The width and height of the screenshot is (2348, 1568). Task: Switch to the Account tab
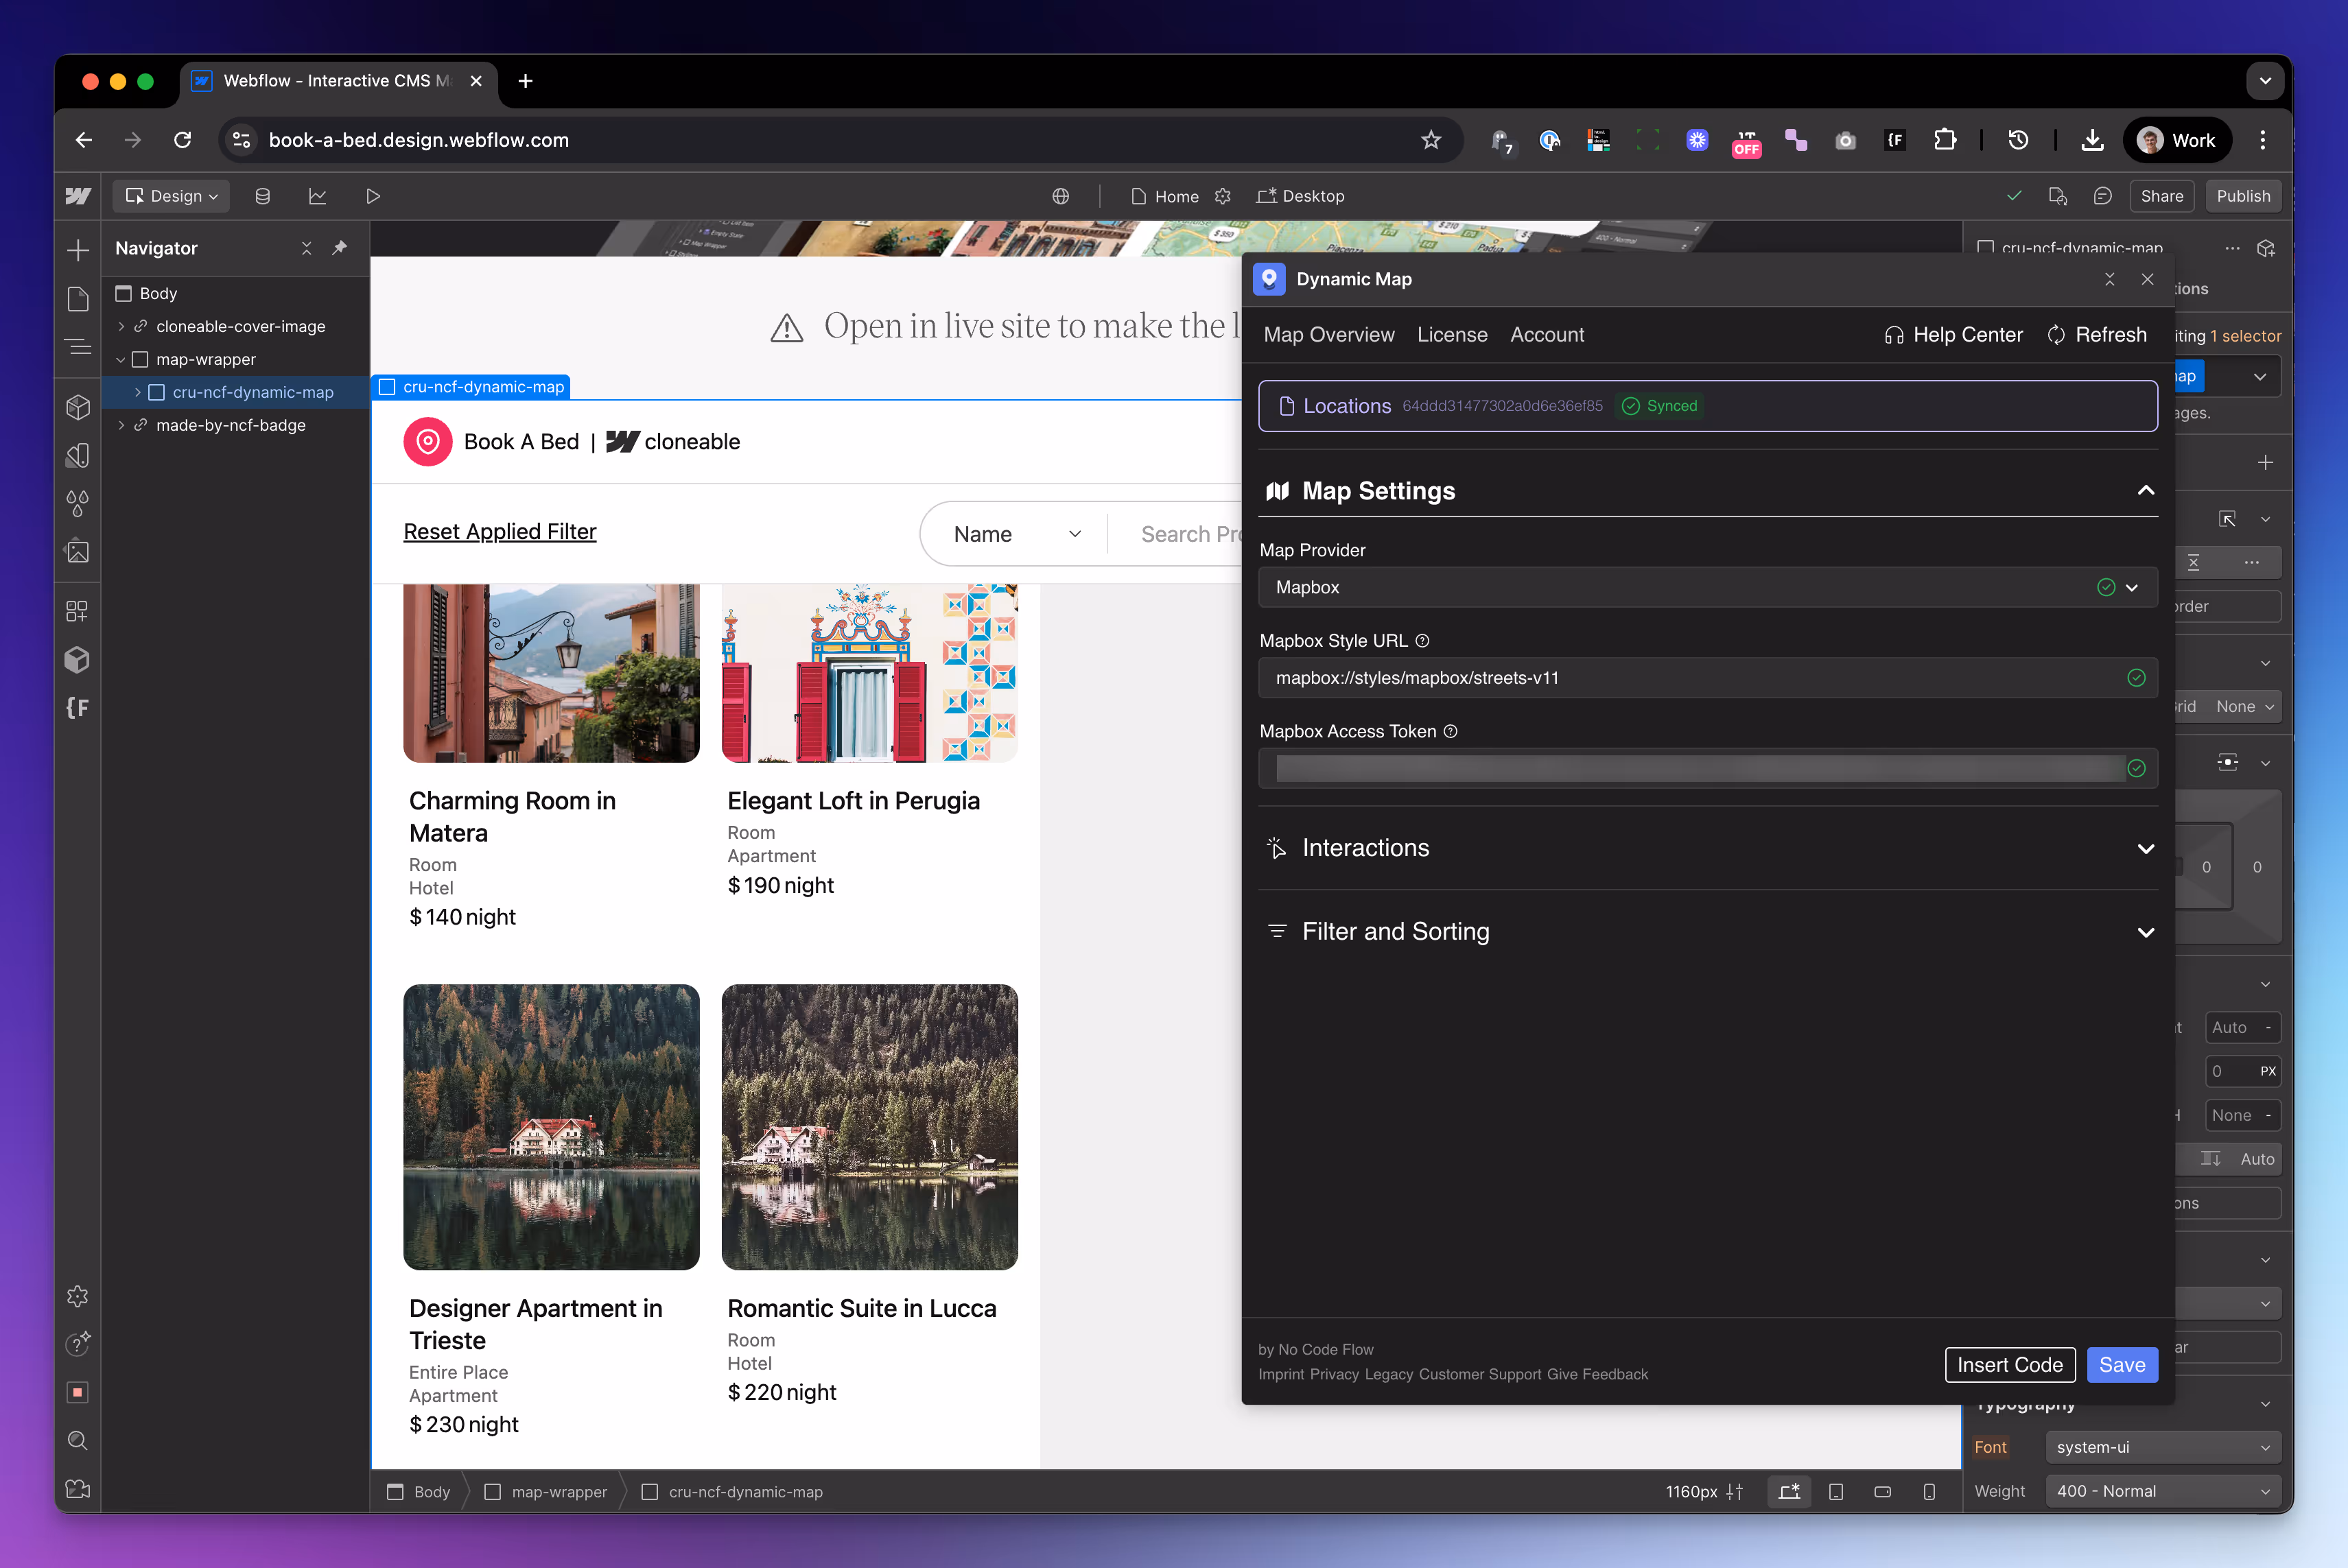1547,334
